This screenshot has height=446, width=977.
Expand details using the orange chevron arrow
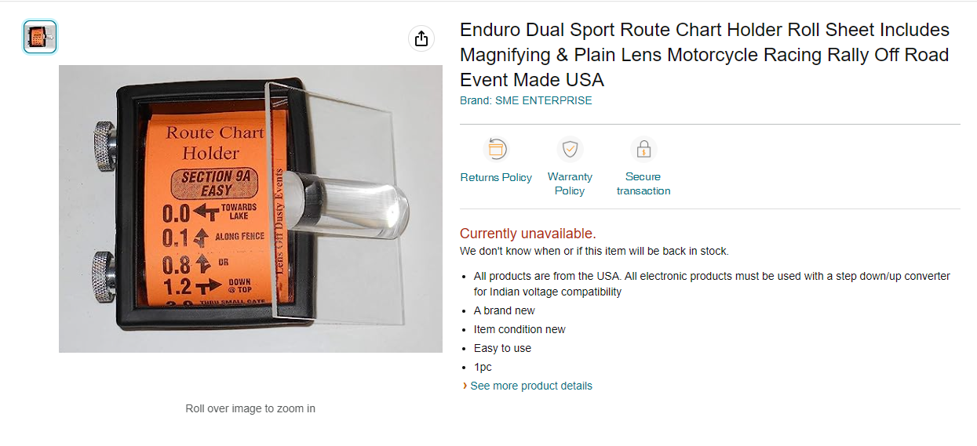click(x=465, y=386)
